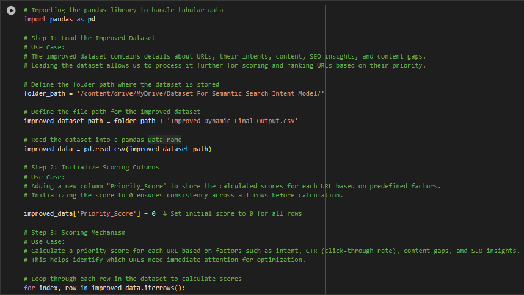Click the pd.read_csv(improved_dataset_path) call
The height and width of the screenshot is (295, 524).
pyautogui.click(x=147, y=149)
